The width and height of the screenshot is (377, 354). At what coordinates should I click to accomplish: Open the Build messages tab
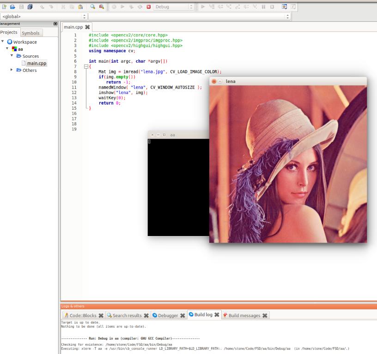coord(244,315)
